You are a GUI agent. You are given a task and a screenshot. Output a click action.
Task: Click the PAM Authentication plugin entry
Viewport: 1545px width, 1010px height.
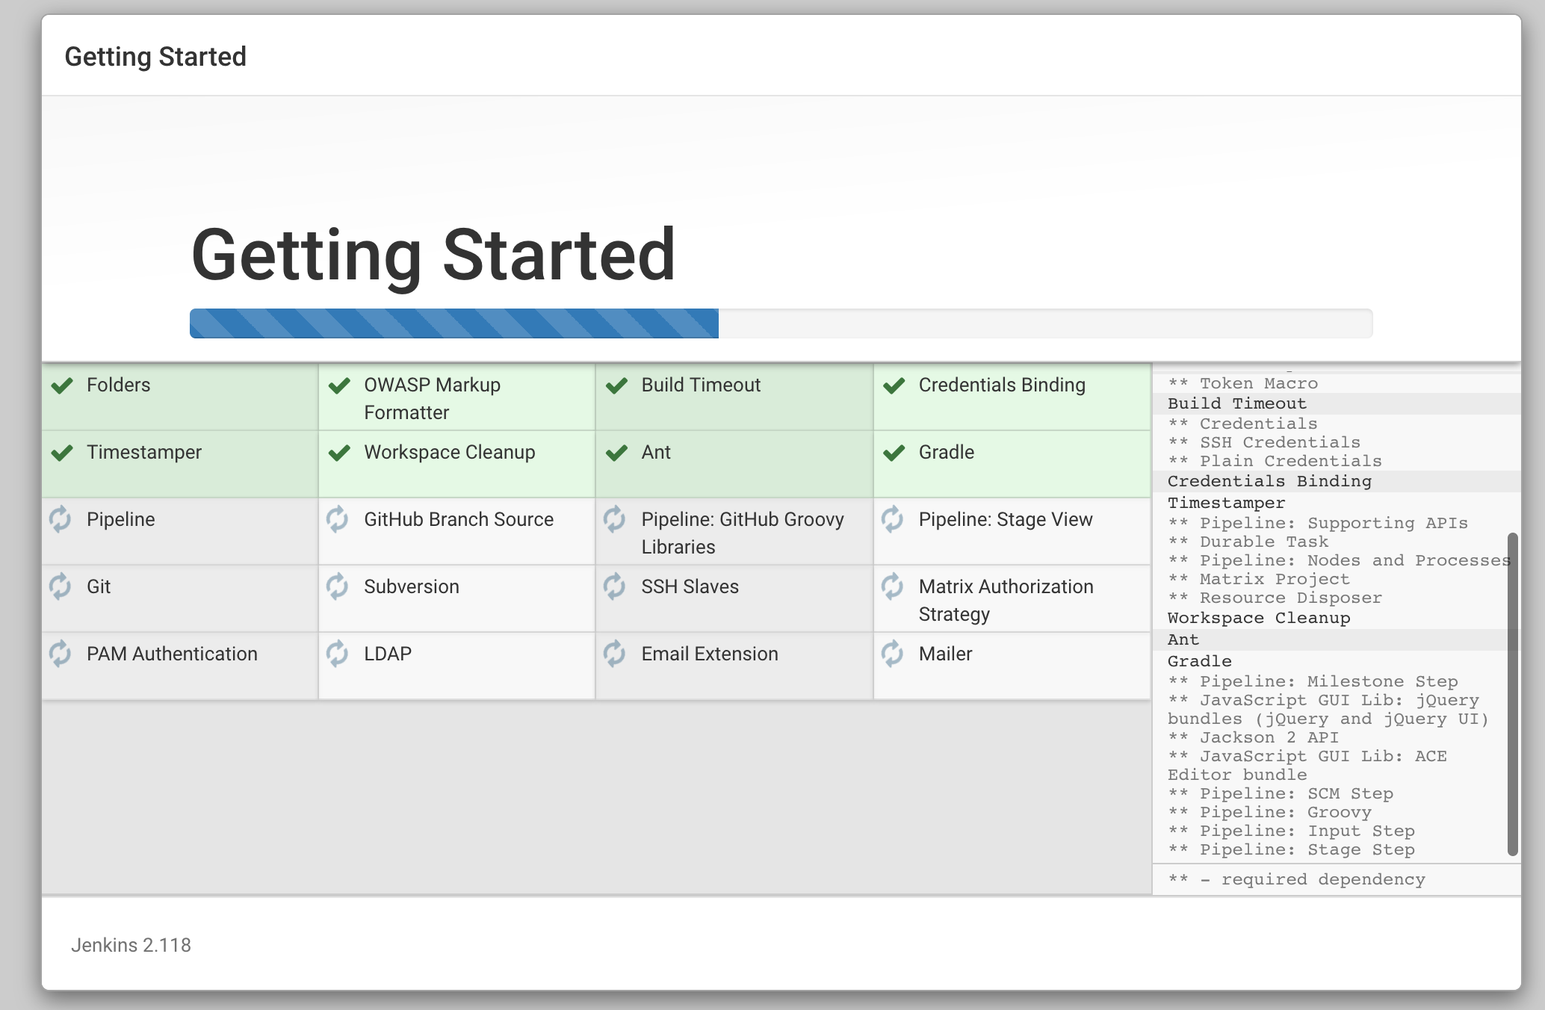point(172,654)
